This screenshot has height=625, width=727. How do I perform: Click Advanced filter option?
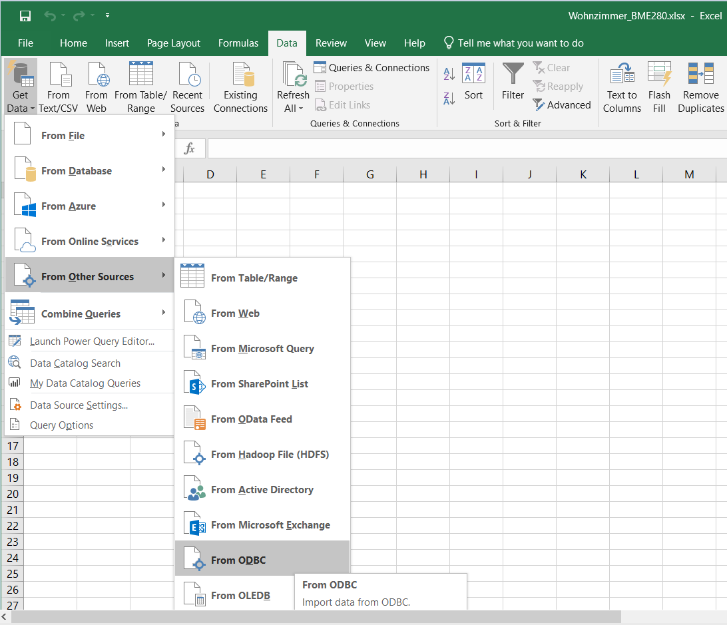coord(562,104)
